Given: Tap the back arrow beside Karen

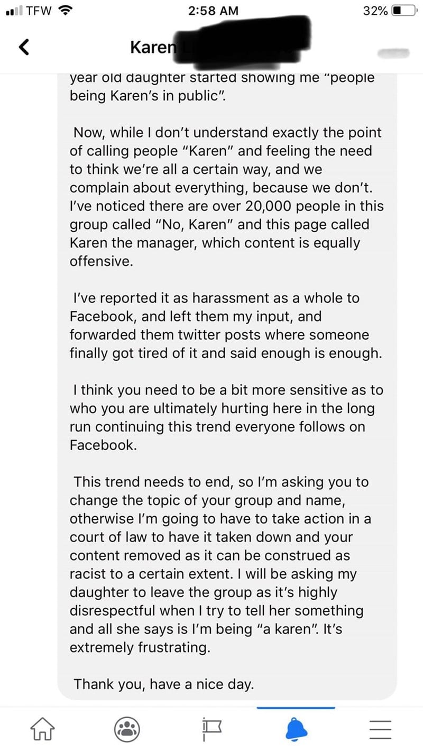Looking at the screenshot, I should click(24, 48).
